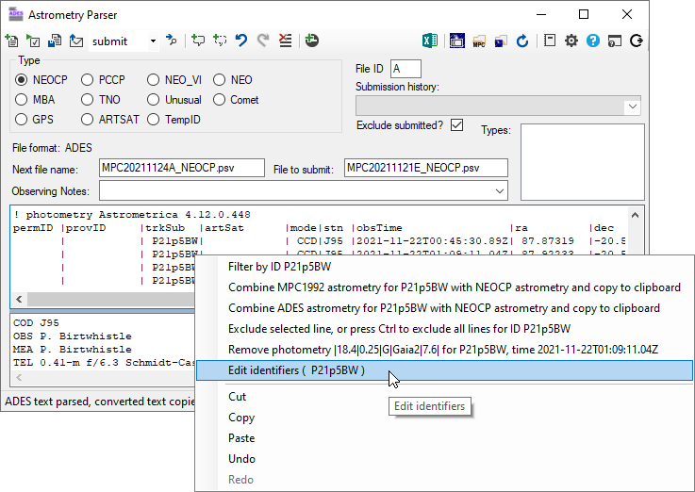The height and width of the screenshot is (492, 695).
Task: Click the send mail envelope icon
Action: click(76, 41)
